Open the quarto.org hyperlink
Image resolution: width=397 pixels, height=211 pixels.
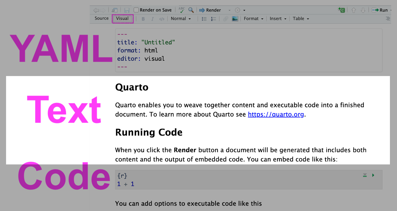click(276, 114)
